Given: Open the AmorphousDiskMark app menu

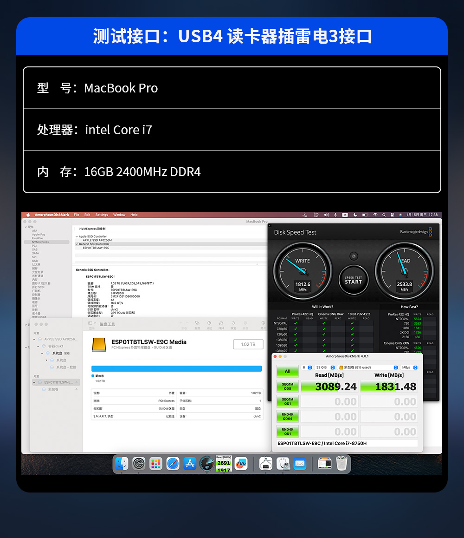Looking at the screenshot, I should [x=52, y=215].
